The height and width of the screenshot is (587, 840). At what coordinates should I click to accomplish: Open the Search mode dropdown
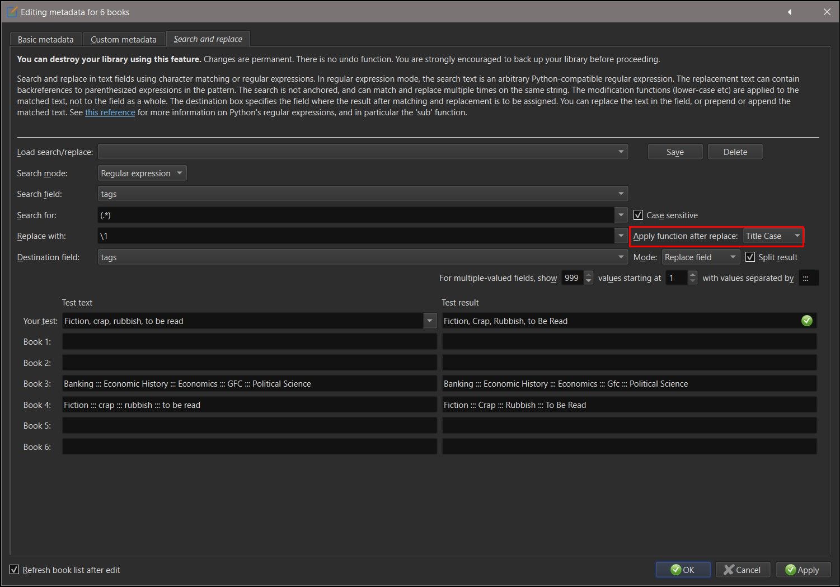[x=142, y=173]
